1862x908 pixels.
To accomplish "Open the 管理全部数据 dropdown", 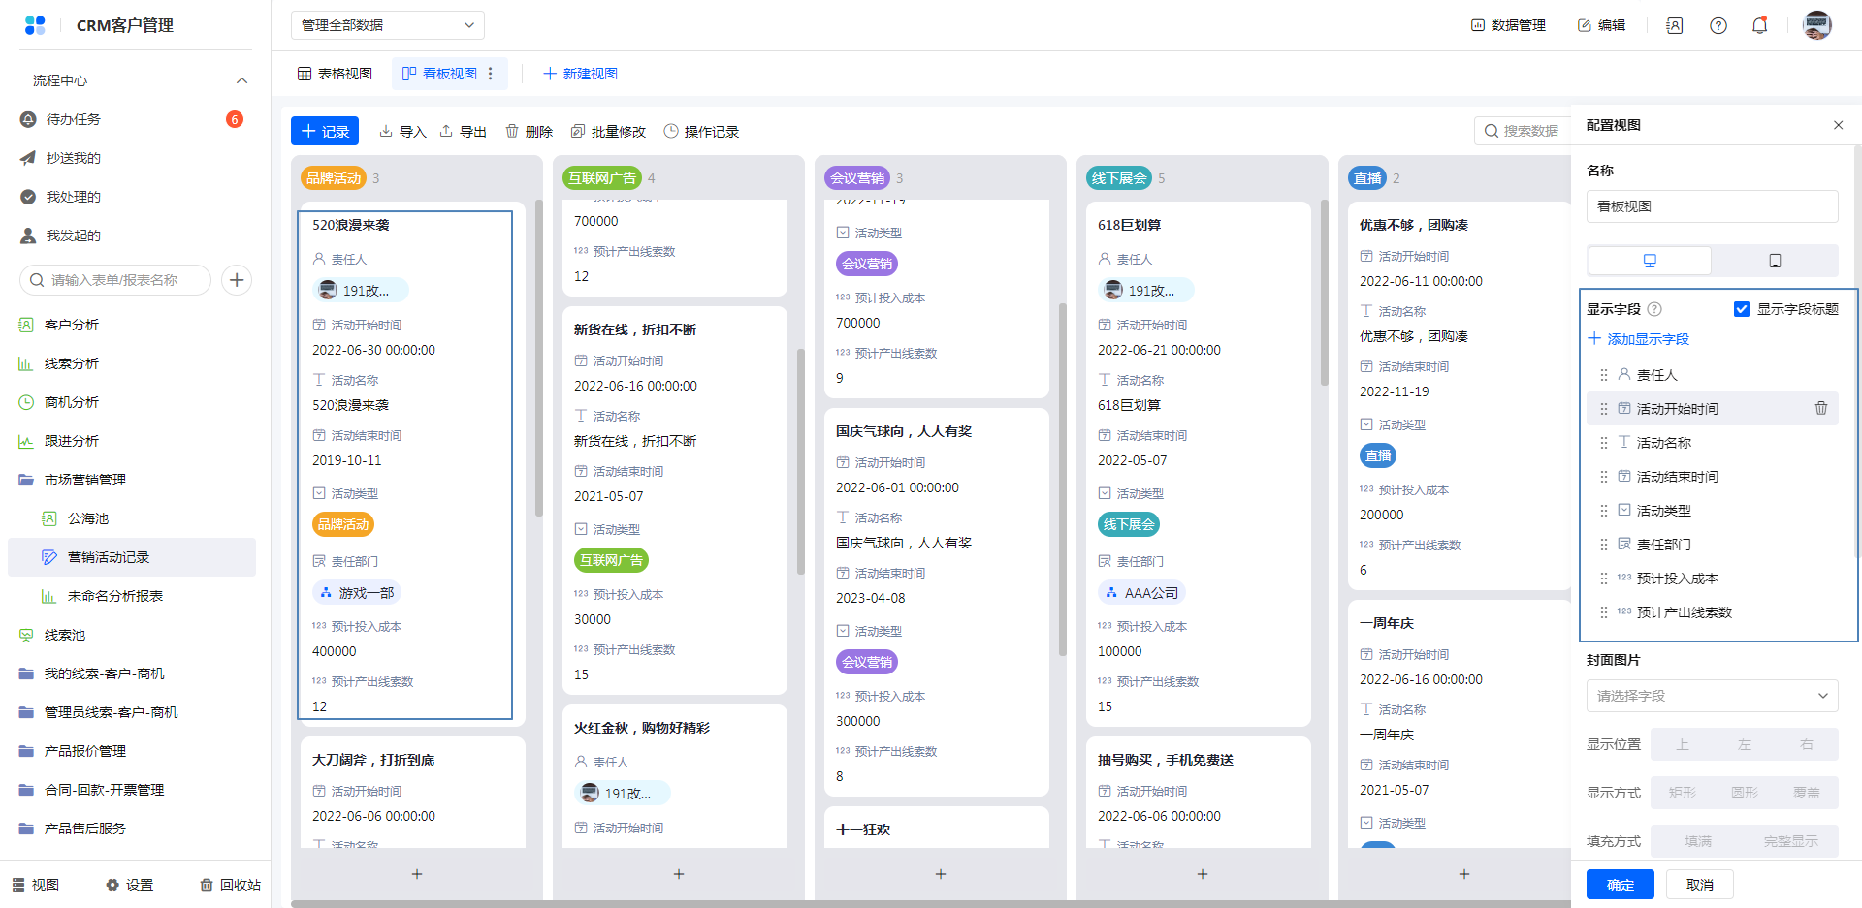I will tap(387, 25).
